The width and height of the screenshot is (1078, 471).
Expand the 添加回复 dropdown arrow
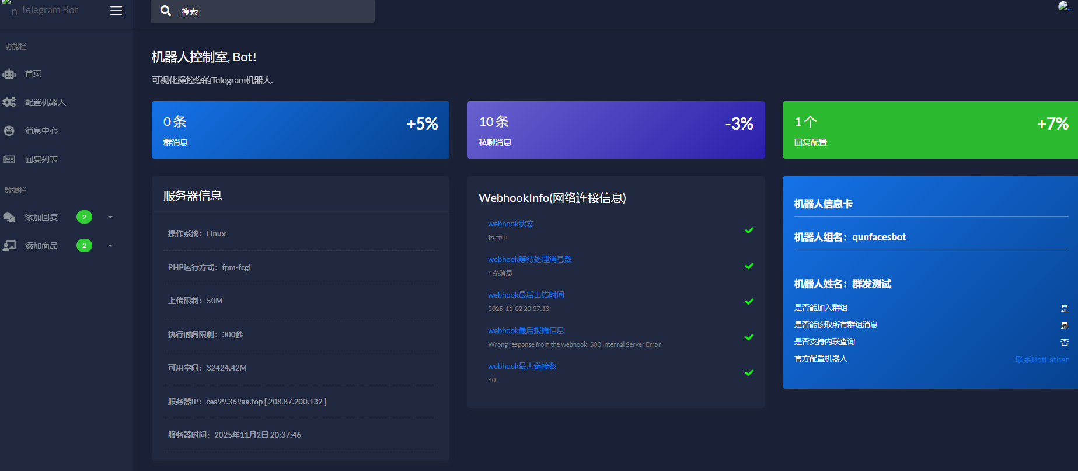110,217
